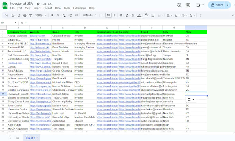Toggle strikethrough formatting
Image resolution: width=235 pixels, height=141 pixels.
pyautogui.click(x=133, y=15)
